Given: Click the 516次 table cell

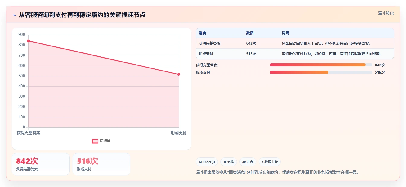Looking at the screenshot, I should (x=251, y=54).
